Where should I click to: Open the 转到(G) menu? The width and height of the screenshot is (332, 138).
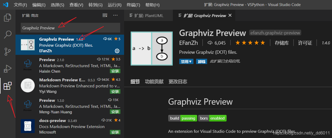[95, 5]
